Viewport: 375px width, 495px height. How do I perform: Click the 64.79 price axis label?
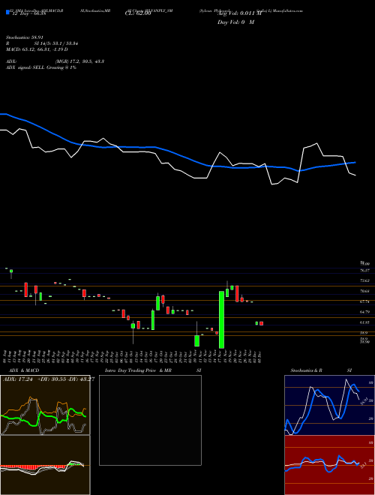[x=364, y=312]
